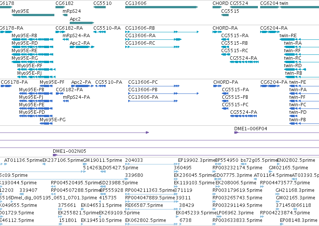The height and width of the screenshot is (226, 319).
Task: Select transcript Myo95E-RB
Action: point(24,35)
